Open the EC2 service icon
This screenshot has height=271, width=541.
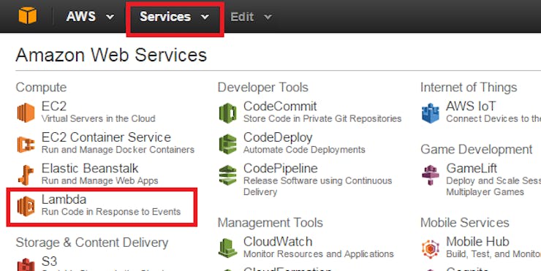26,112
